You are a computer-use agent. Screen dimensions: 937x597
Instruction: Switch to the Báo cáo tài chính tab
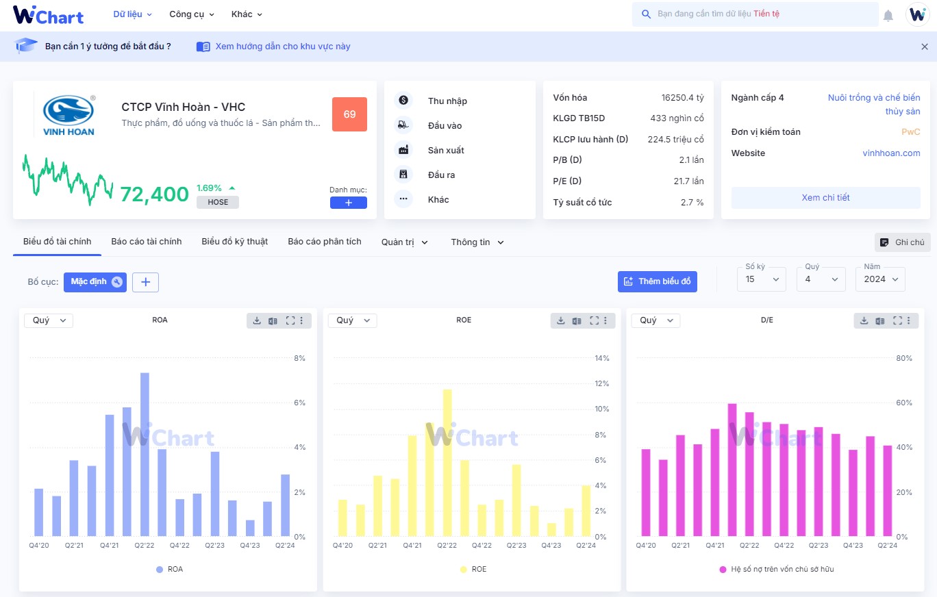click(x=147, y=242)
